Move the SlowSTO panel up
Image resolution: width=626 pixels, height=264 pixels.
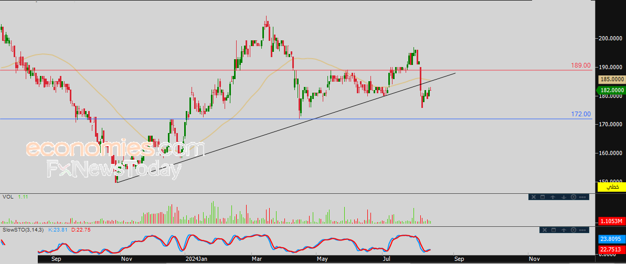564,230
